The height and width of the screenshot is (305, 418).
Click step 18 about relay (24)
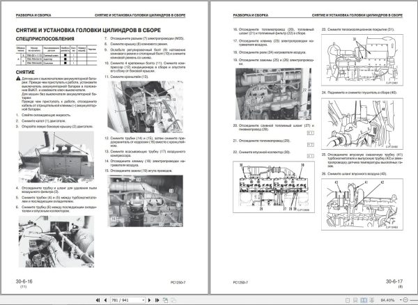pyautogui.click(x=270, y=52)
